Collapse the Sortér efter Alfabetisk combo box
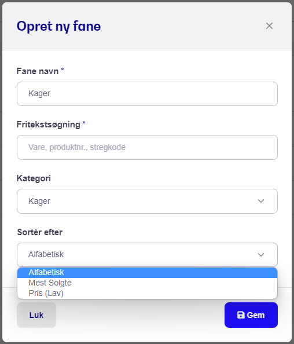The height and width of the screenshot is (344, 294). tap(147, 255)
